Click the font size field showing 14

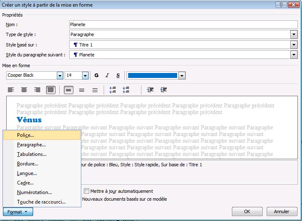[x=74, y=75]
